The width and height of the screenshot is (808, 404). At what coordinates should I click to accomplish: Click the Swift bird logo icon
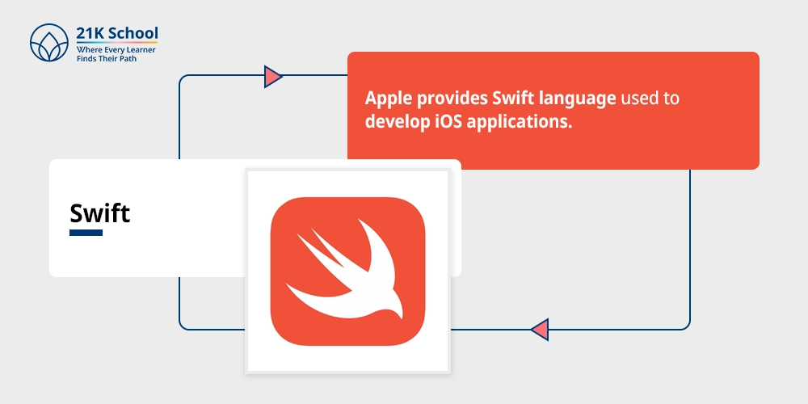pos(347,271)
